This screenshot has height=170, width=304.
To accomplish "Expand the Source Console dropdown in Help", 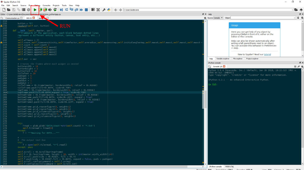I will (x=222, y=18).
